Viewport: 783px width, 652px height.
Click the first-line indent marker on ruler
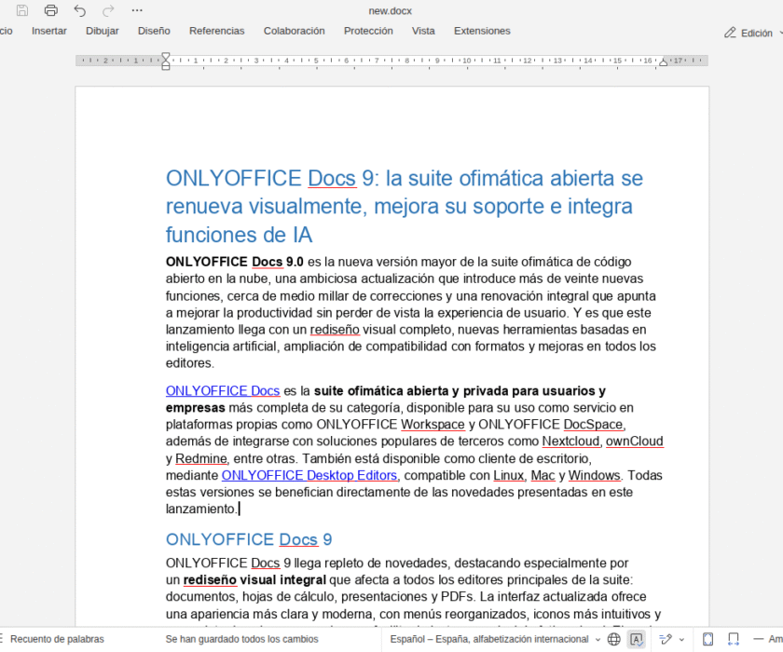[166, 56]
